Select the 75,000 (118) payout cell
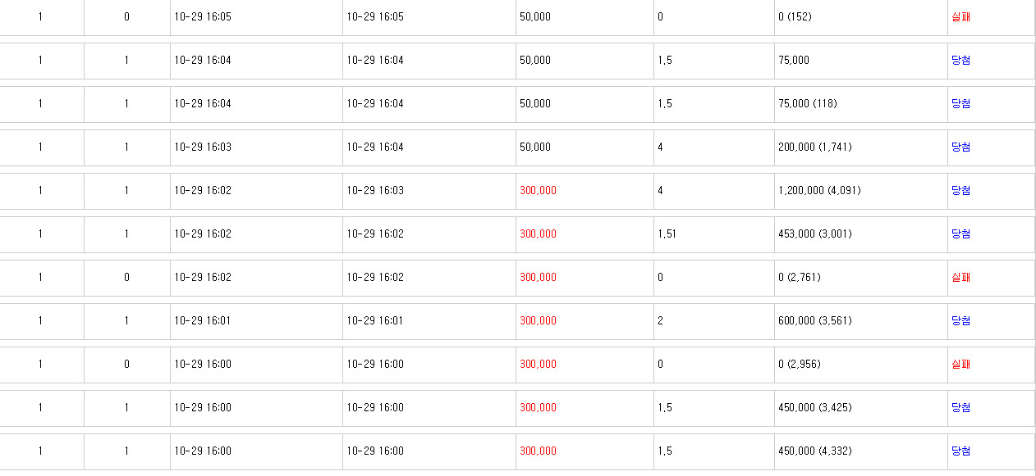This screenshot has width=1036, height=476. (x=860, y=104)
